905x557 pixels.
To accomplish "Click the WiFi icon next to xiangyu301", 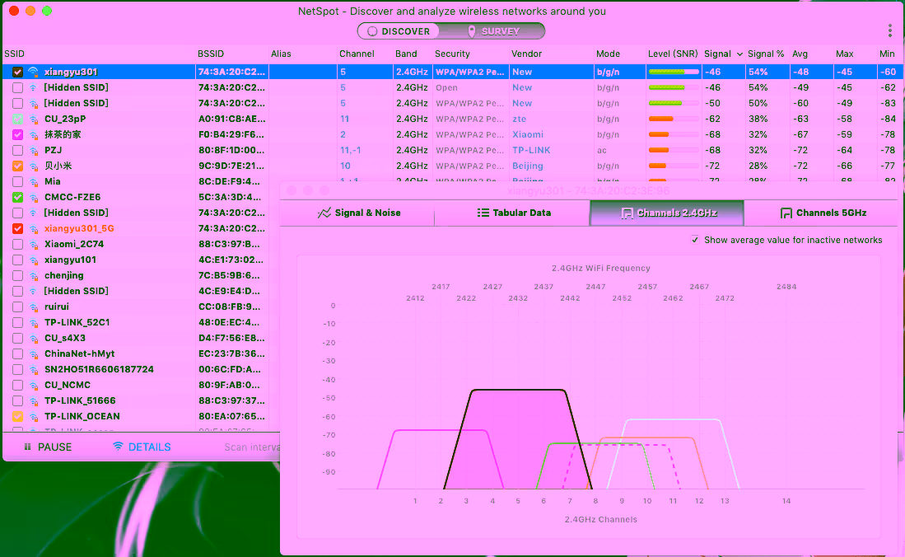I will coord(34,72).
